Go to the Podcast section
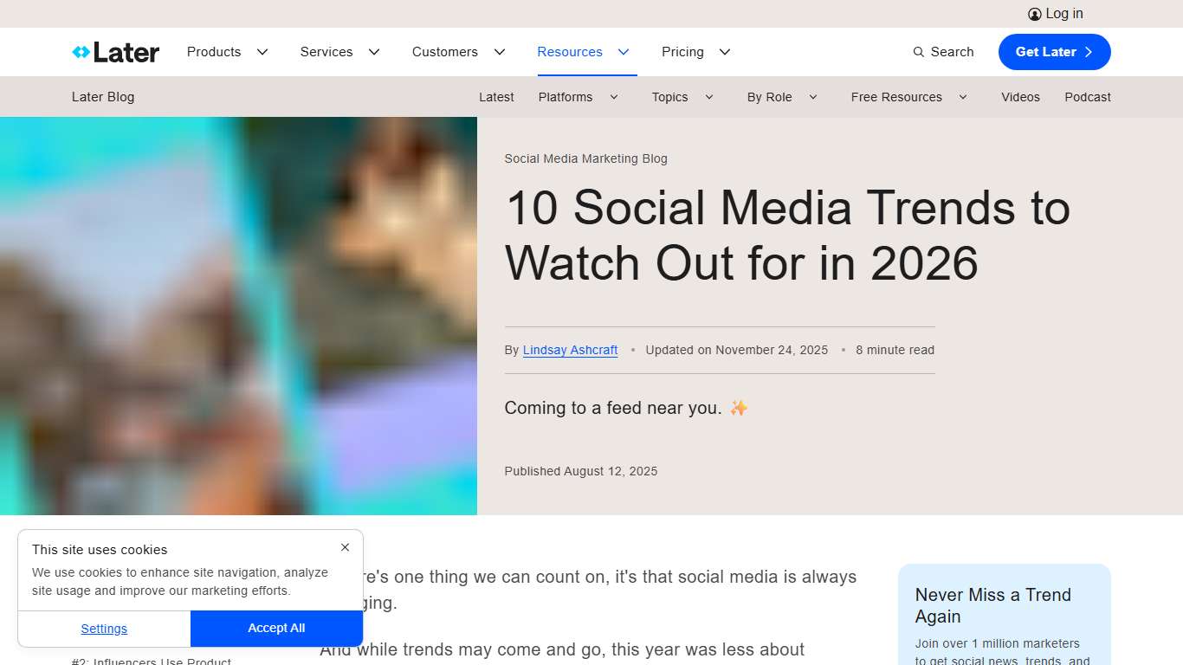Screen dimensions: 1183x665 click(1088, 97)
